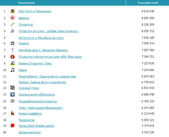
Task: Open the Topface. Оценка фото и знакомства link
Action: 42,82
